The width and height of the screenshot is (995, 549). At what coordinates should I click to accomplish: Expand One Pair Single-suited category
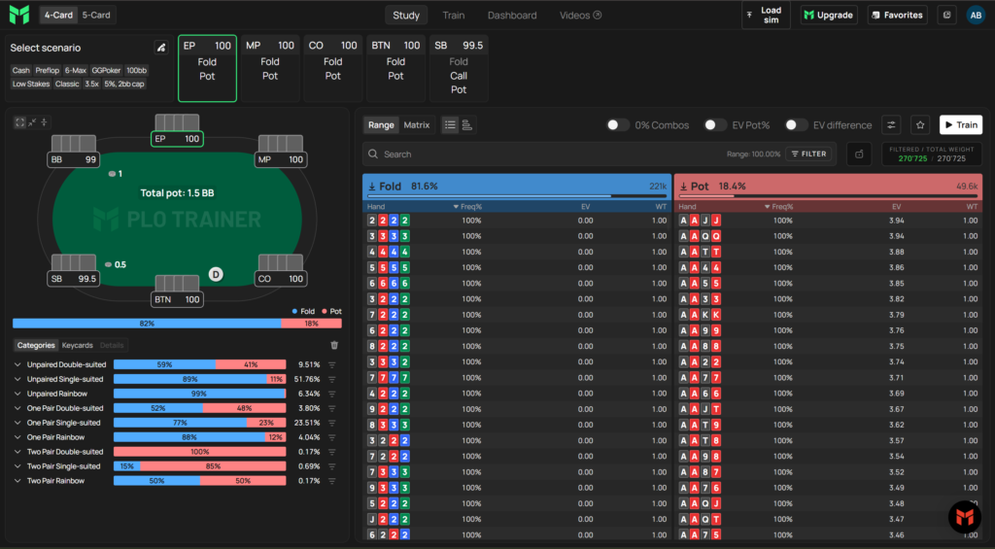17,423
